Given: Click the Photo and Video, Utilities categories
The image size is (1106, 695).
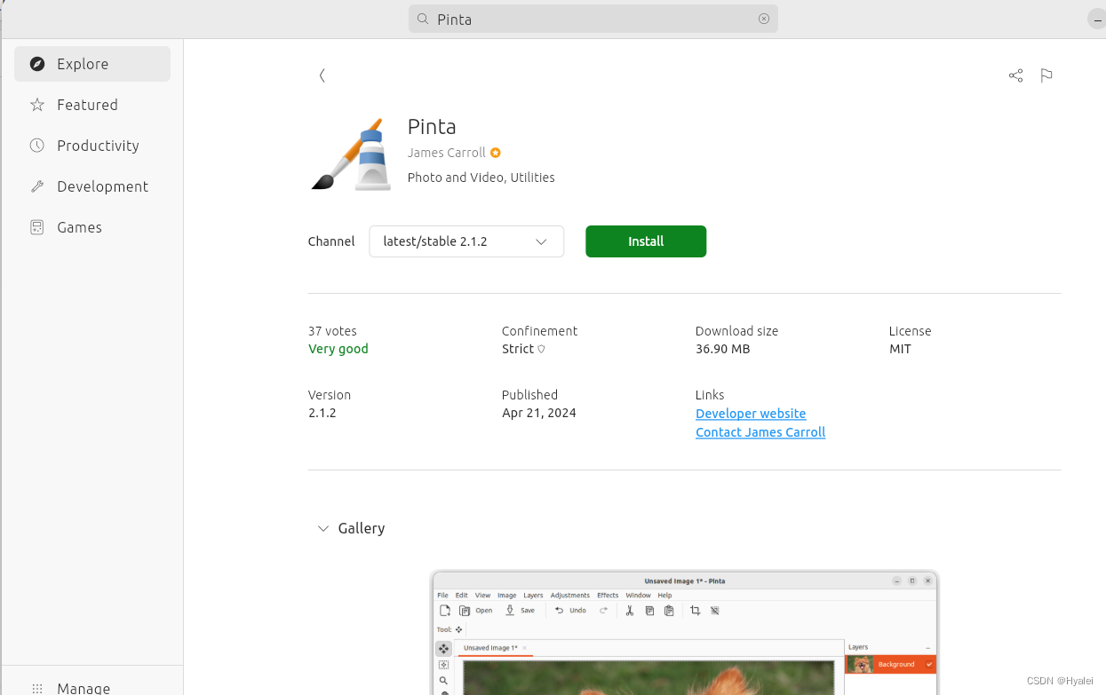Looking at the screenshot, I should [x=481, y=178].
